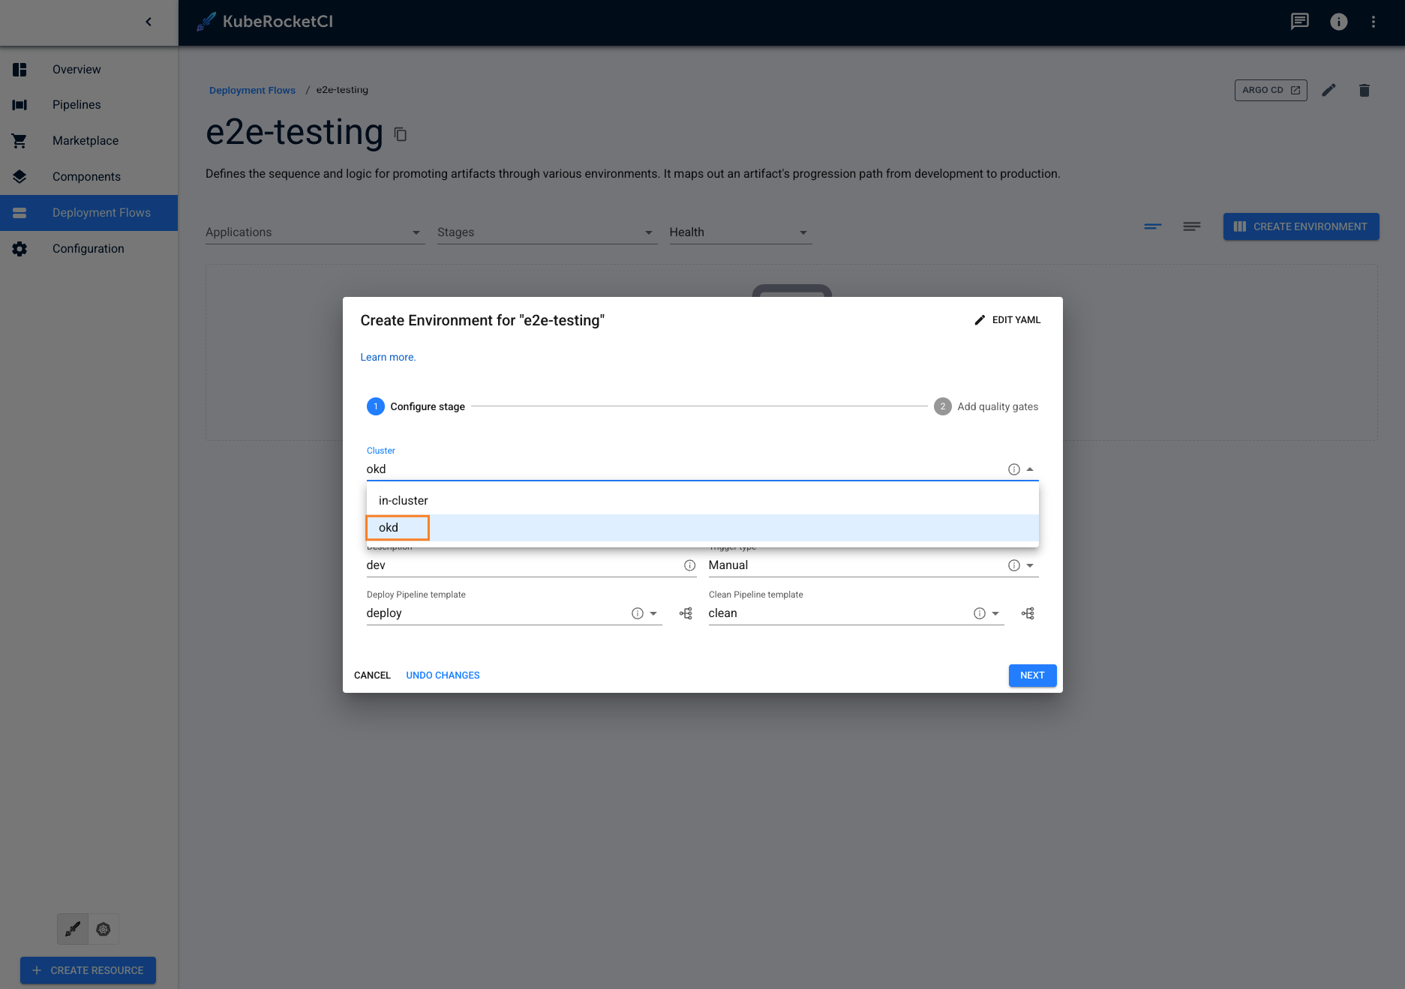Click the Kubernetes wheel icon in sidebar
Viewport: 1405px width, 989px height.
104,929
